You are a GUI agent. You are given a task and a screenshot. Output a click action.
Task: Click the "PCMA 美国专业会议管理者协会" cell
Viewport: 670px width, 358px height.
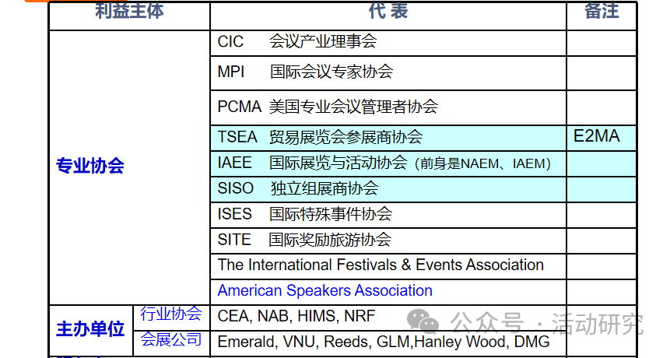coord(388,107)
